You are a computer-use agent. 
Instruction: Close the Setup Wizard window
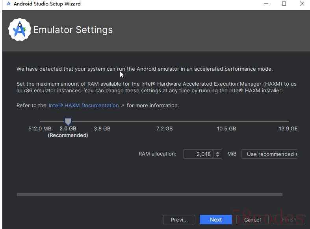pos(302,4)
